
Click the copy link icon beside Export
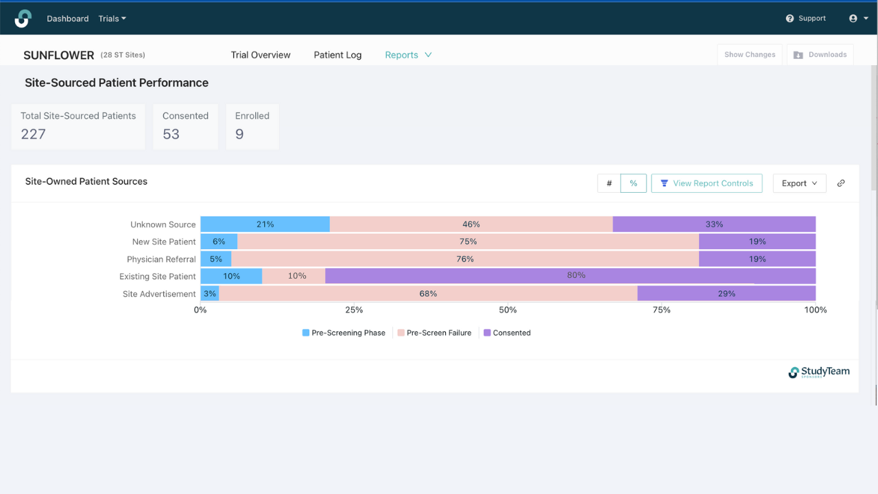(x=841, y=183)
